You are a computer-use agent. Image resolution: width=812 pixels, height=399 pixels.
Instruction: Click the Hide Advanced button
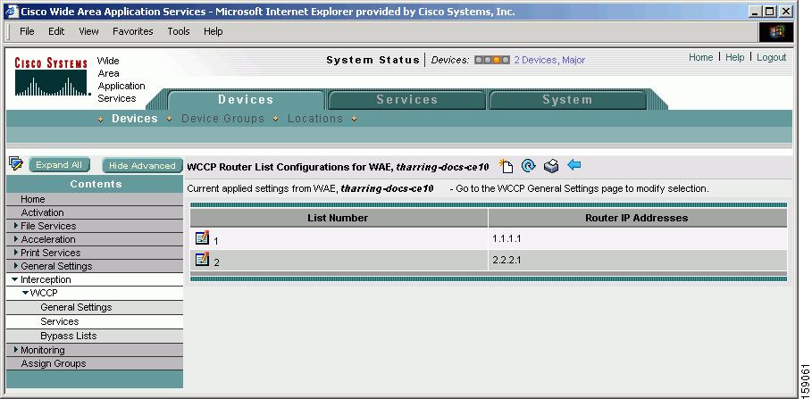[142, 166]
